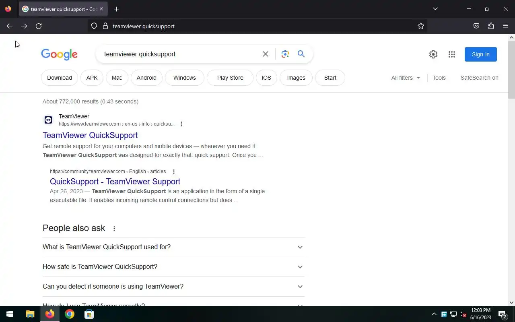515x322 pixels.
Task: Click the Firefox taskbar icon
Action: (50, 314)
